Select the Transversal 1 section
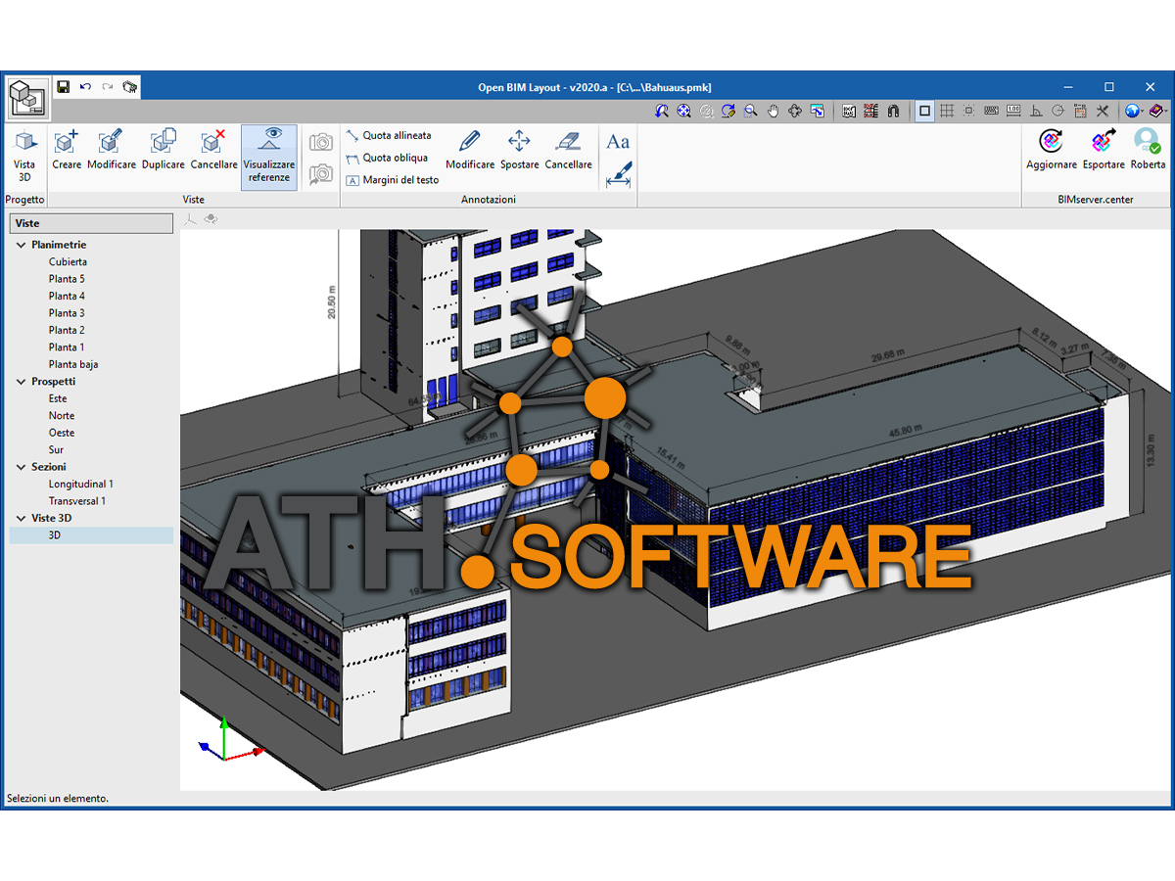 coord(77,501)
